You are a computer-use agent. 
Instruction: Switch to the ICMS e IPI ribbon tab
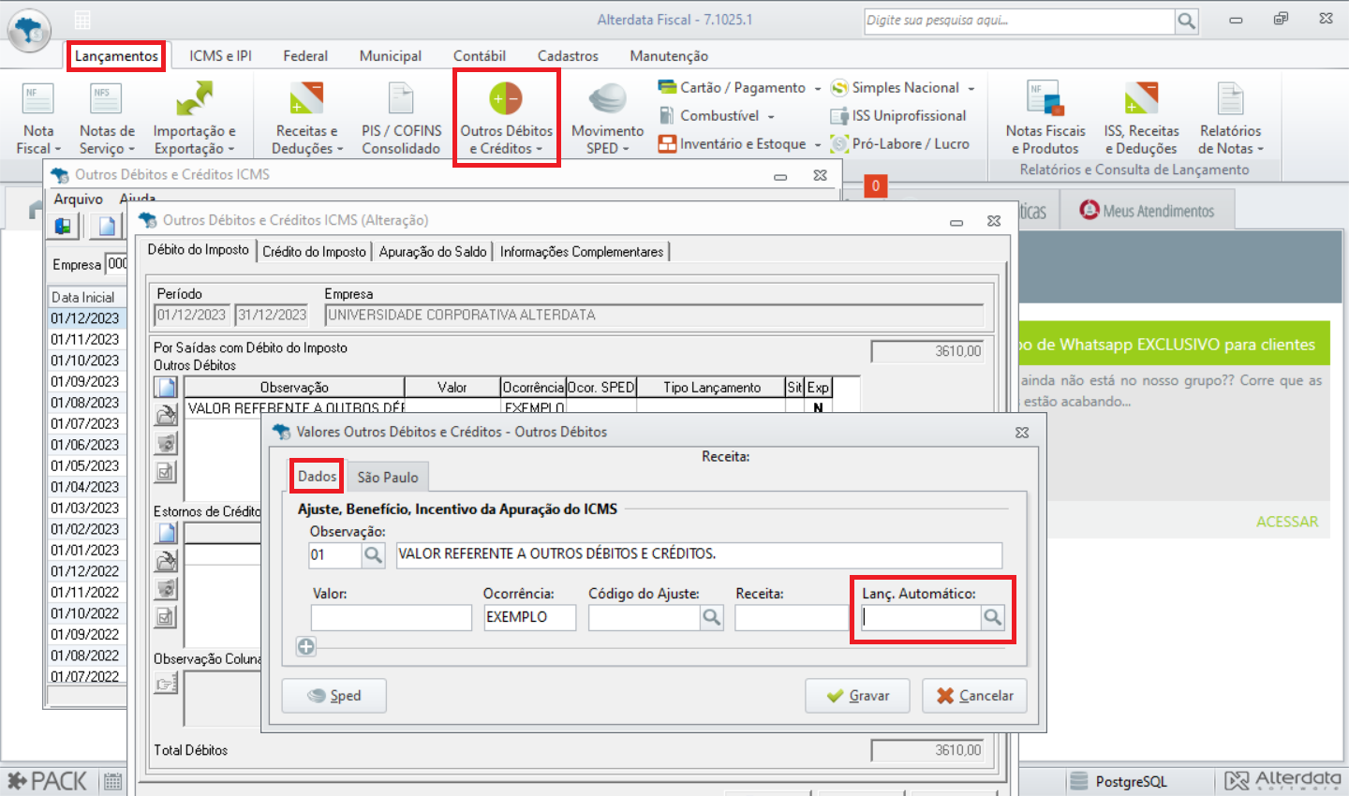point(220,56)
